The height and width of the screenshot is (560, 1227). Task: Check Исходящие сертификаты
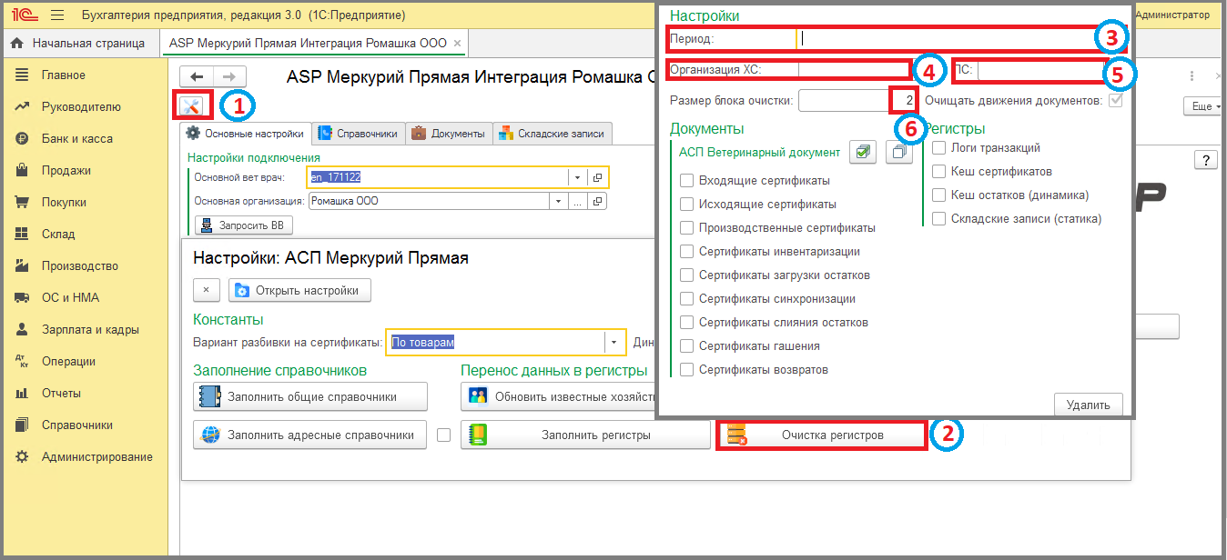[687, 204]
